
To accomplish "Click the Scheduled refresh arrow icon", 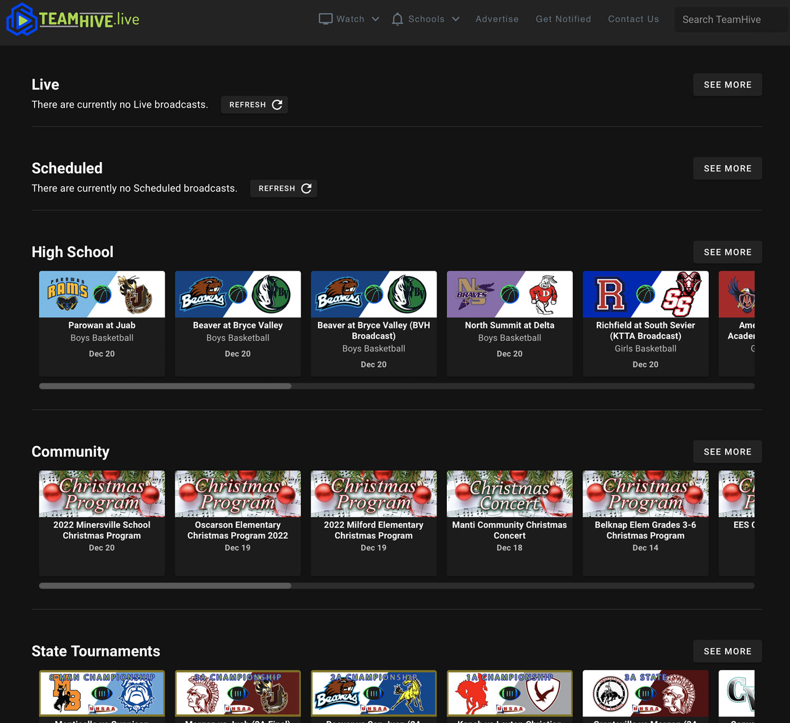I will coord(307,188).
